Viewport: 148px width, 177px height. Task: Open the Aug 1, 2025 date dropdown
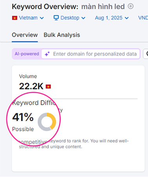tap(112, 18)
